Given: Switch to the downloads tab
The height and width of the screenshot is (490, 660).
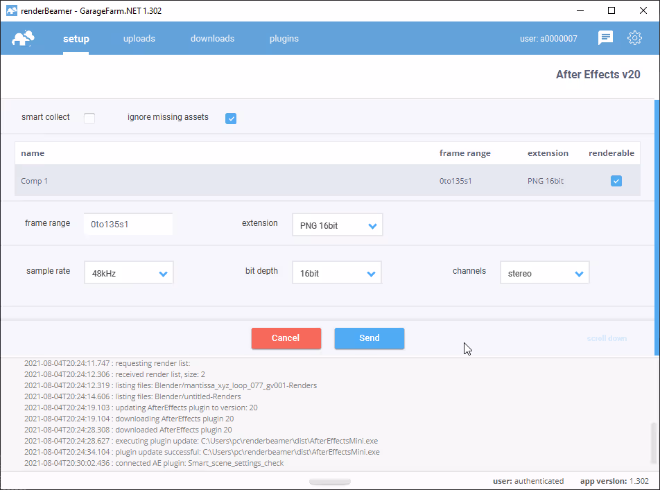Looking at the screenshot, I should pos(213,38).
